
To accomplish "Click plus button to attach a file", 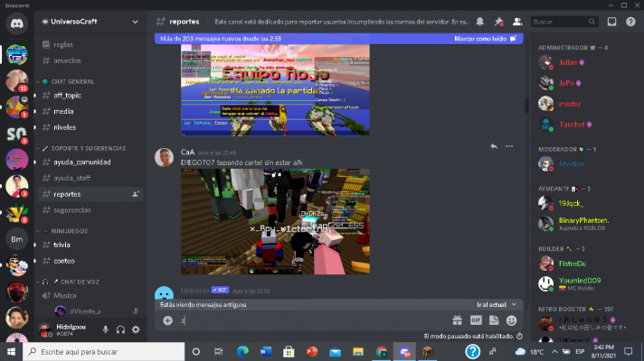I will pyautogui.click(x=167, y=320).
